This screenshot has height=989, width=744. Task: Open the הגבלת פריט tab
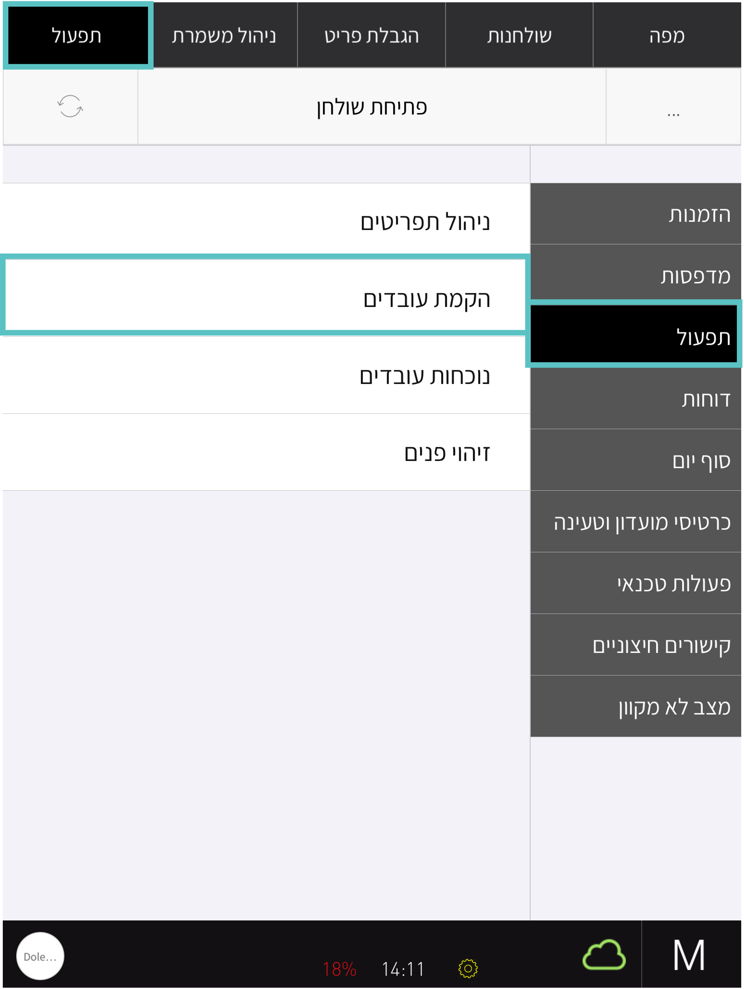point(372,35)
